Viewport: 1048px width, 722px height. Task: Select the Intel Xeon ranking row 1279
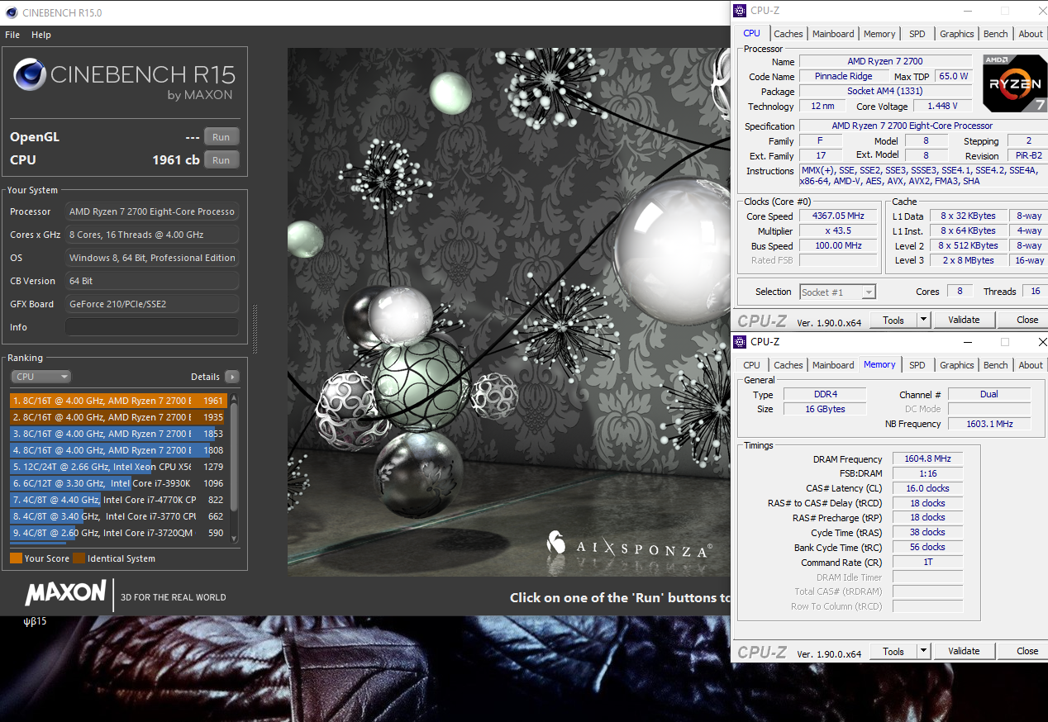[119, 467]
